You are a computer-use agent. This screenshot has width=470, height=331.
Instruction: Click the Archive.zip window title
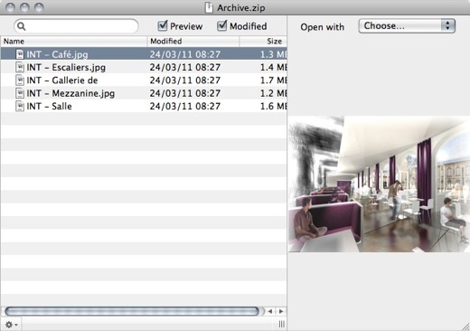[241, 8]
